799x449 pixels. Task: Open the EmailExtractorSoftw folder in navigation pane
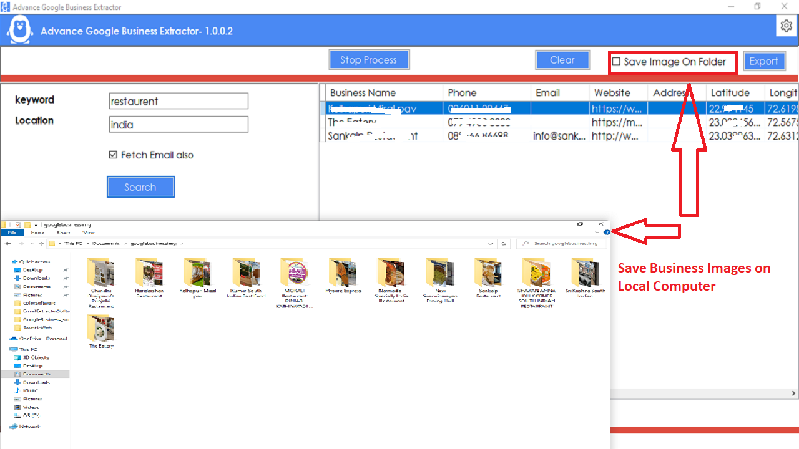(41, 311)
